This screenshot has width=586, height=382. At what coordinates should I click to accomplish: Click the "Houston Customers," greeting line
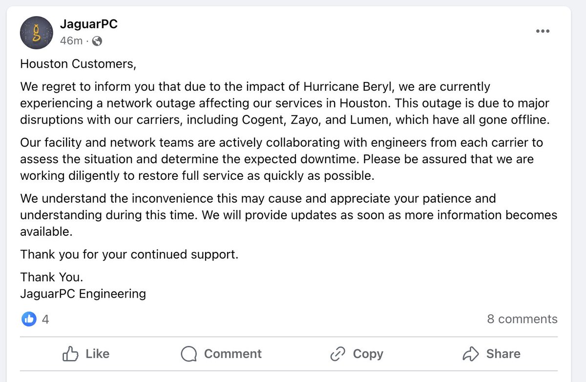(x=77, y=64)
